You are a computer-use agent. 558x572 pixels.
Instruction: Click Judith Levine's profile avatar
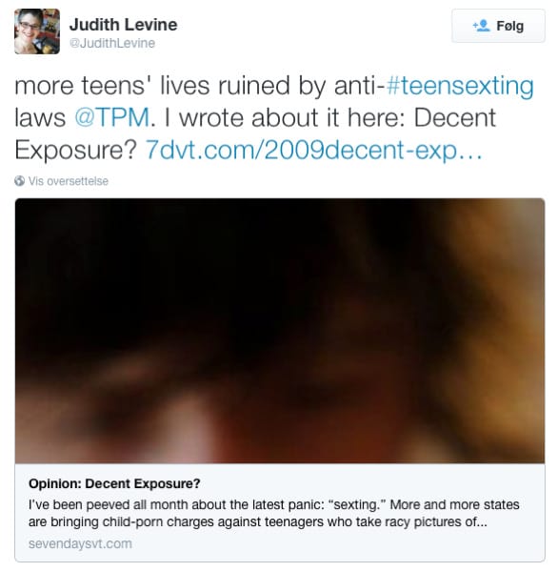[37, 31]
